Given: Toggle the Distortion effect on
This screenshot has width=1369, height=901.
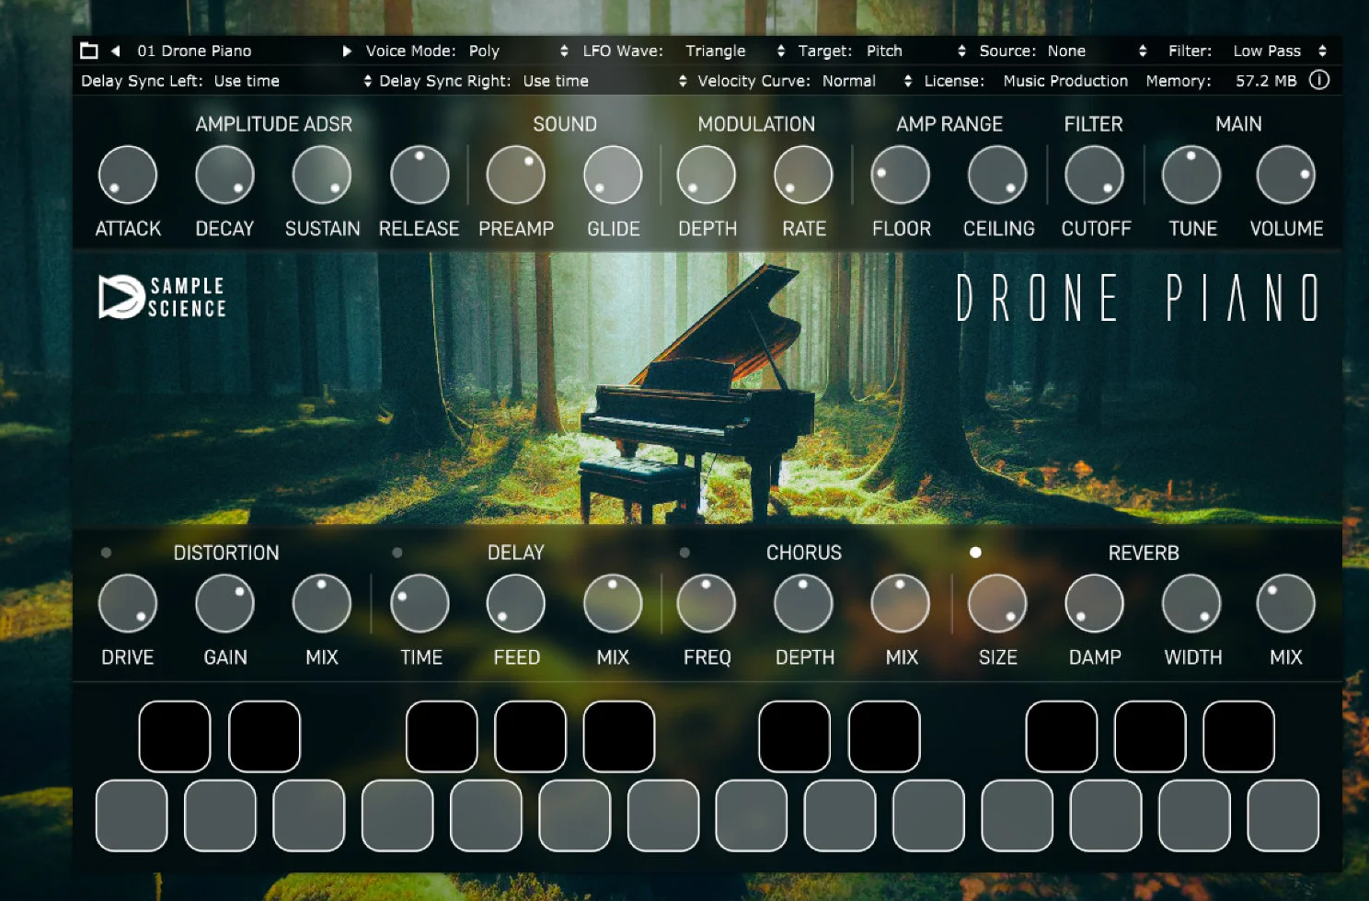Looking at the screenshot, I should (x=107, y=553).
